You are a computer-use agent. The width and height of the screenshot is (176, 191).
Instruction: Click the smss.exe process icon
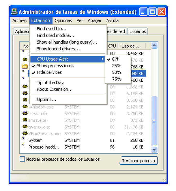pyautogui.click(x=25, y=120)
